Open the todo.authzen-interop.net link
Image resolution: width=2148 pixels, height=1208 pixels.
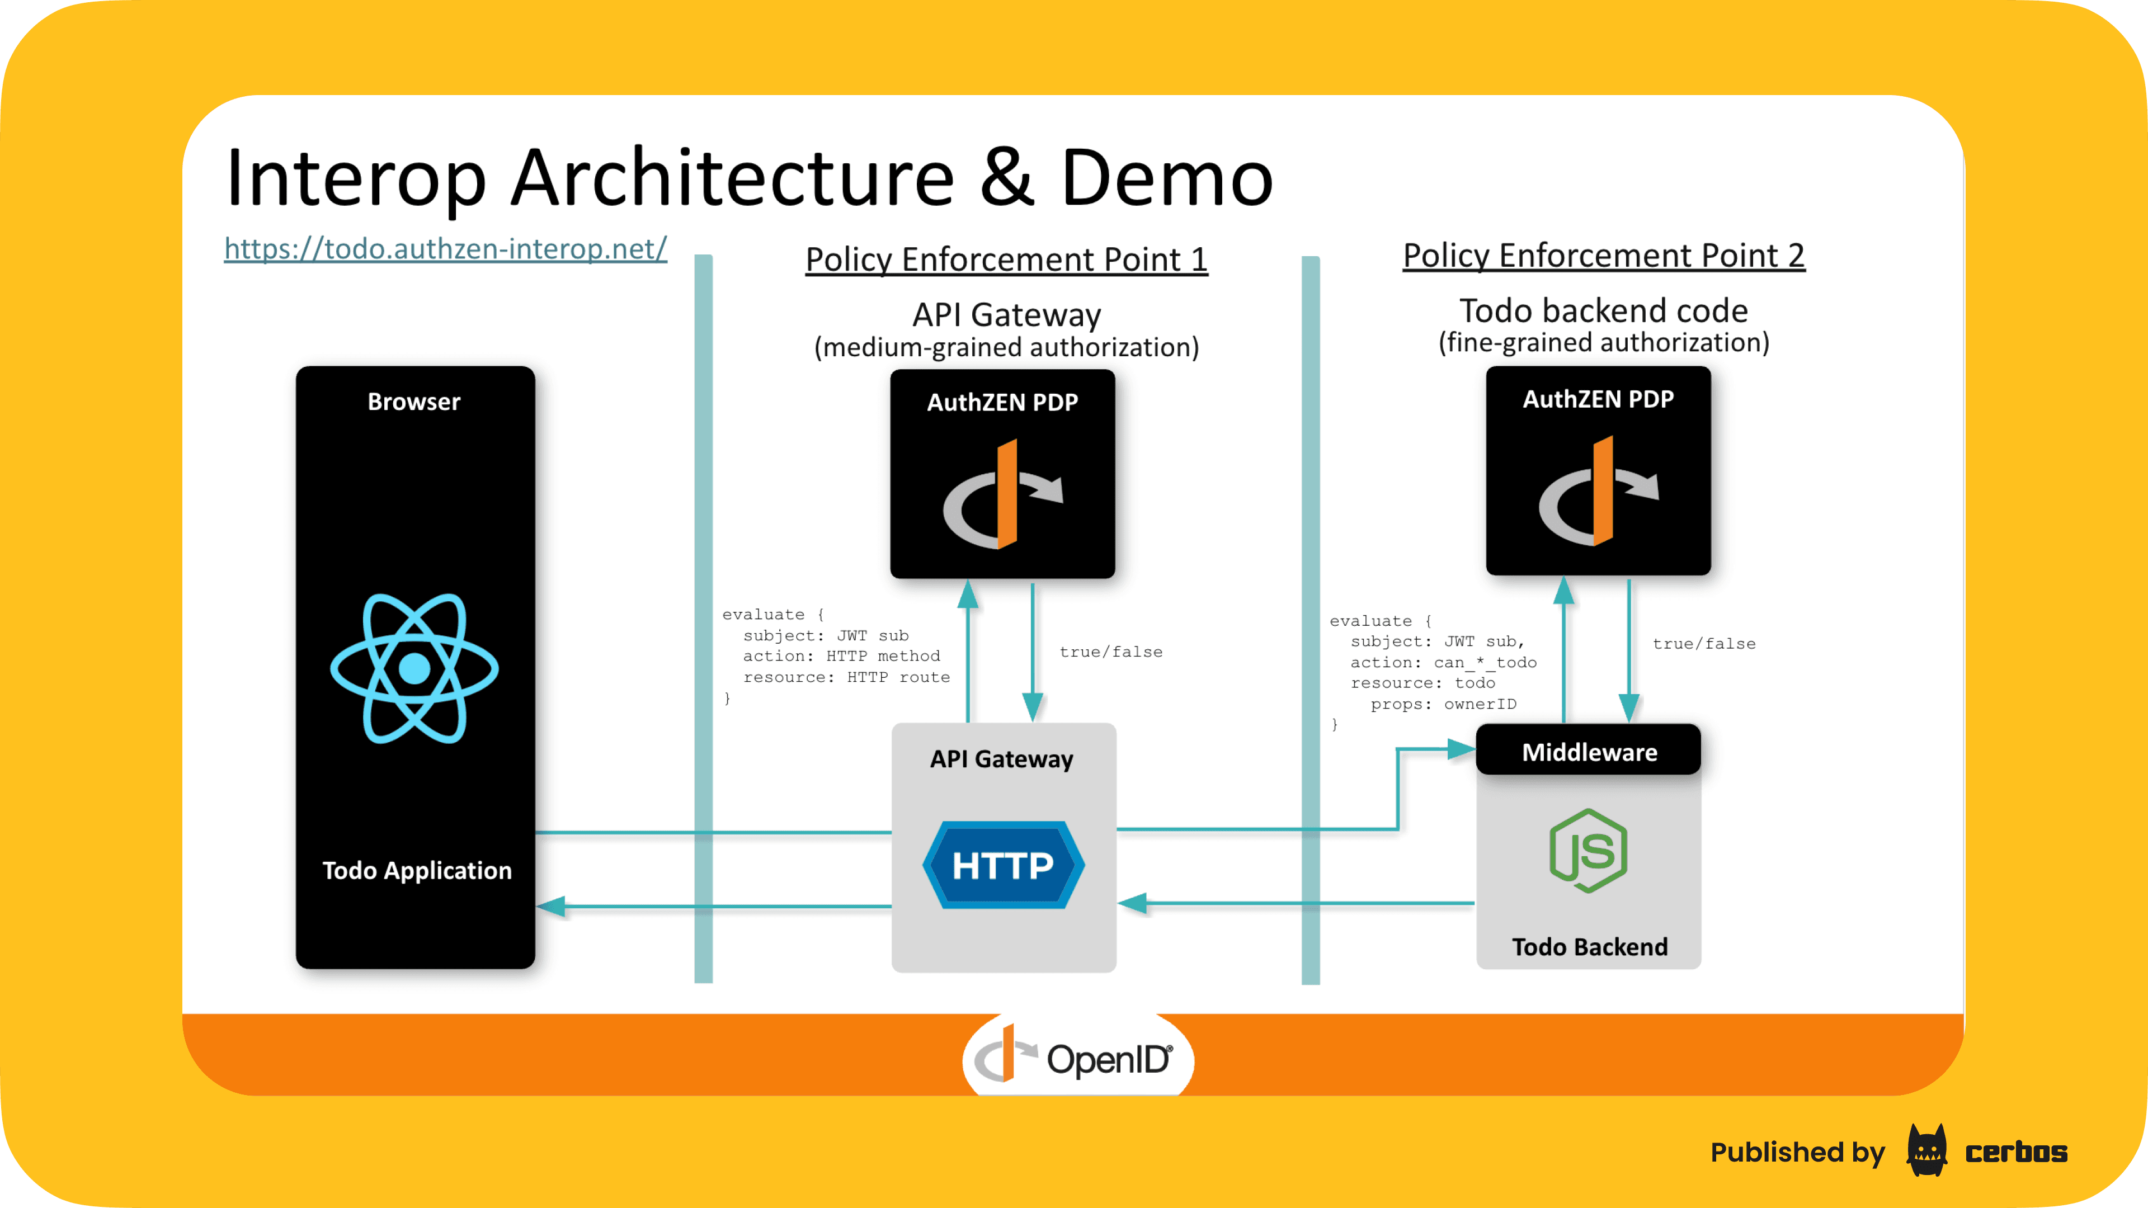[445, 248]
